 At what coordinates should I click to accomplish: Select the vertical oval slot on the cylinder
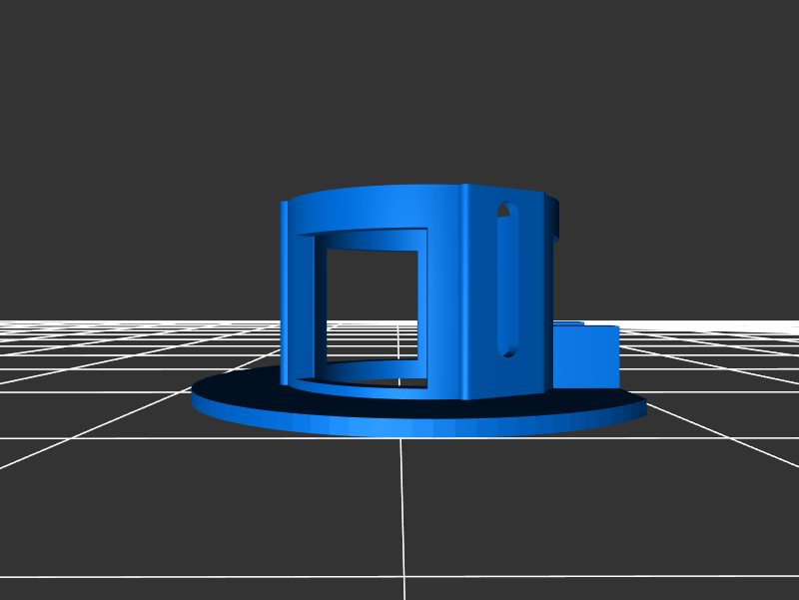pyautogui.click(x=507, y=280)
